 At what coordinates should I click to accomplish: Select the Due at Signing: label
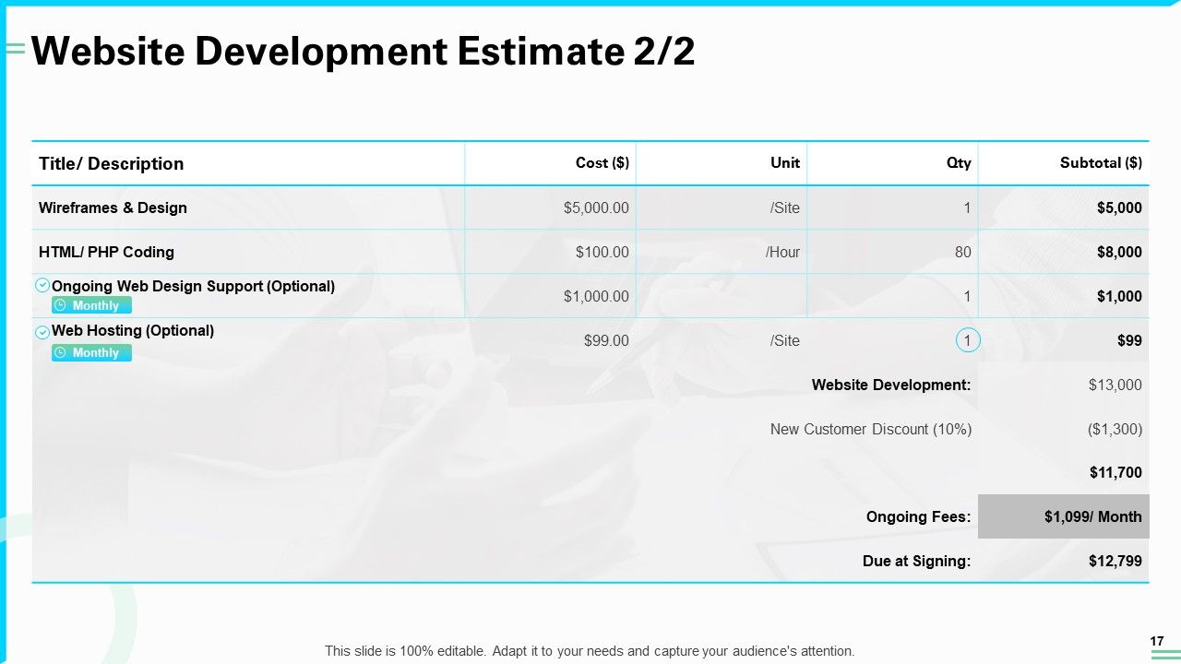click(918, 561)
